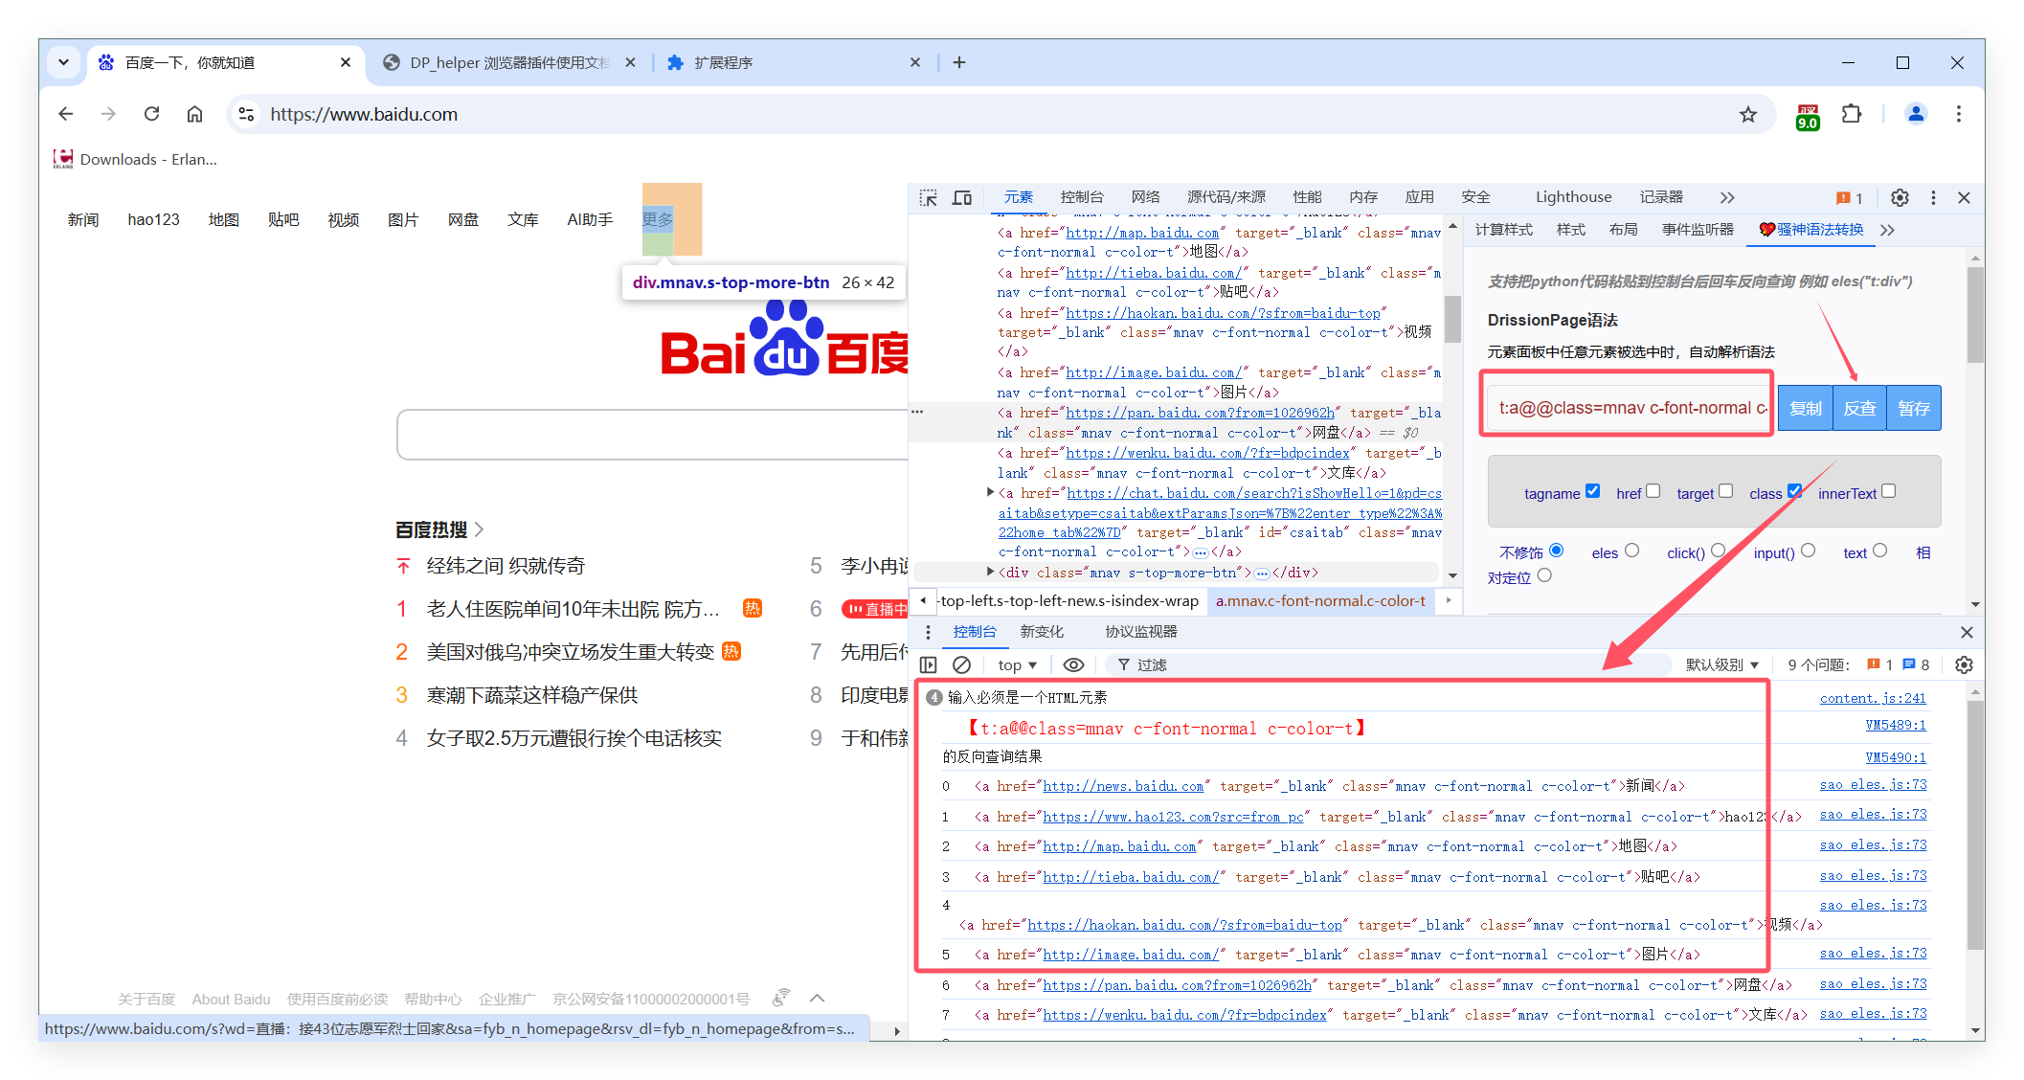This screenshot has height=1080, width=2024.
Task: Enable the target checkbox
Action: [1725, 491]
